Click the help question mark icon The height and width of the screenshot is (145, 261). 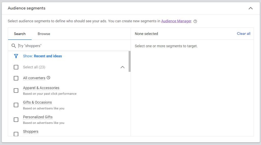coord(195,21)
